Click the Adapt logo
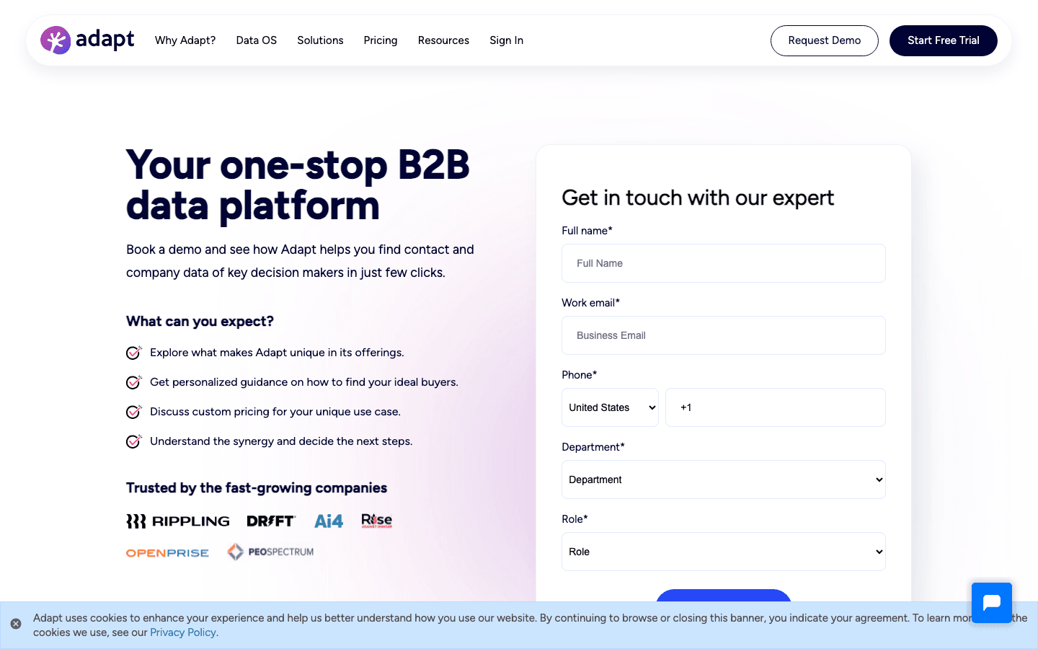This screenshot has height=649, width=1038. (x=86, y=40)
